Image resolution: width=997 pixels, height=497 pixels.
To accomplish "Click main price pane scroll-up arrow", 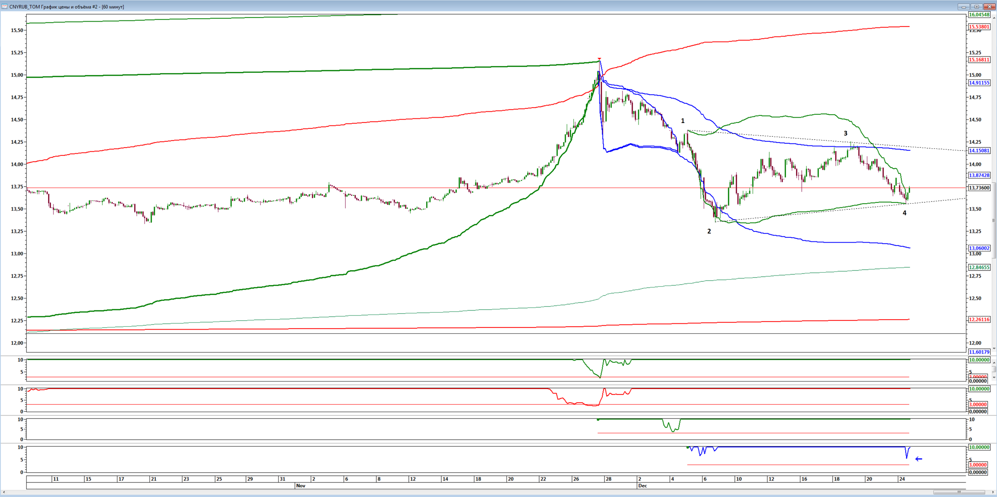I will click(x=994, y=17).
